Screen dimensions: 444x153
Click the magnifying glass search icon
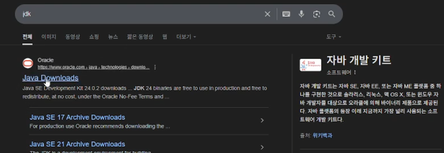point(332,14)
